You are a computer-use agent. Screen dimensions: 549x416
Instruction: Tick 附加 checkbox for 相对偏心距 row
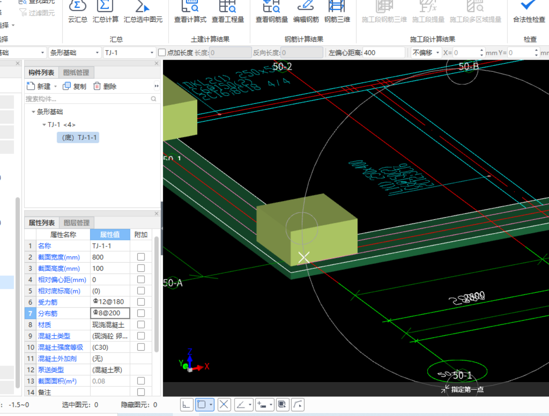141,279
